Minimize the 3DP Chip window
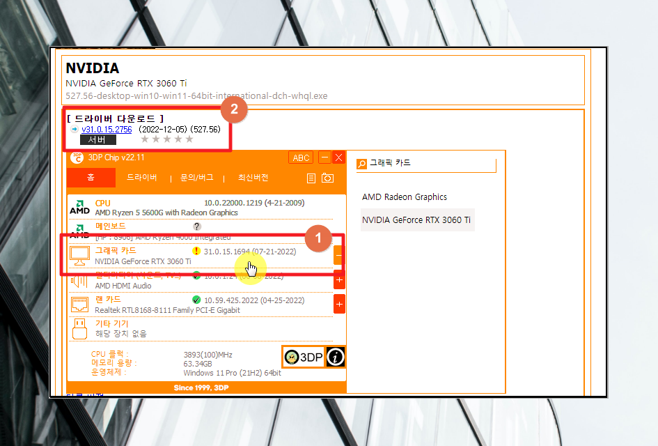658x446 pixels. tap(324, 157)
